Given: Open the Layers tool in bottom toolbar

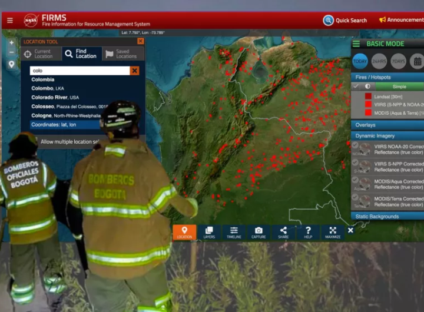Looking at the screenshot, I should tap(209, 233).
